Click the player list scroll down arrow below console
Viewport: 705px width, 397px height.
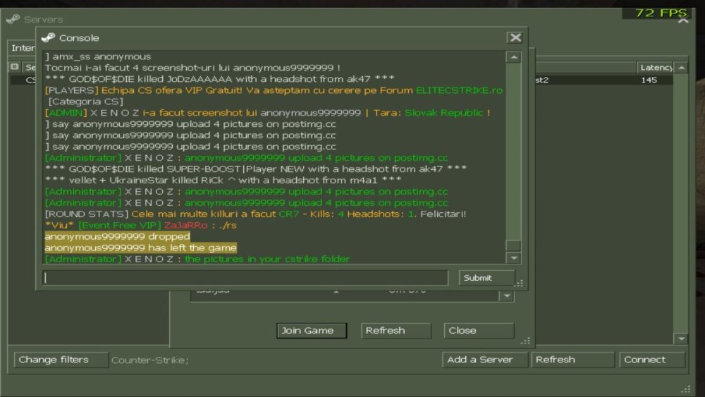tap(507, 296)
